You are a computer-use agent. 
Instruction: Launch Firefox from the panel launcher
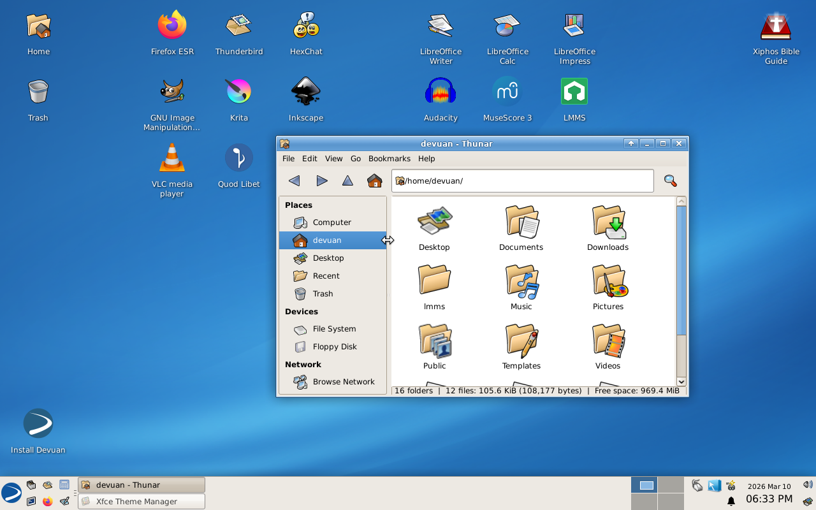[47, 502]
